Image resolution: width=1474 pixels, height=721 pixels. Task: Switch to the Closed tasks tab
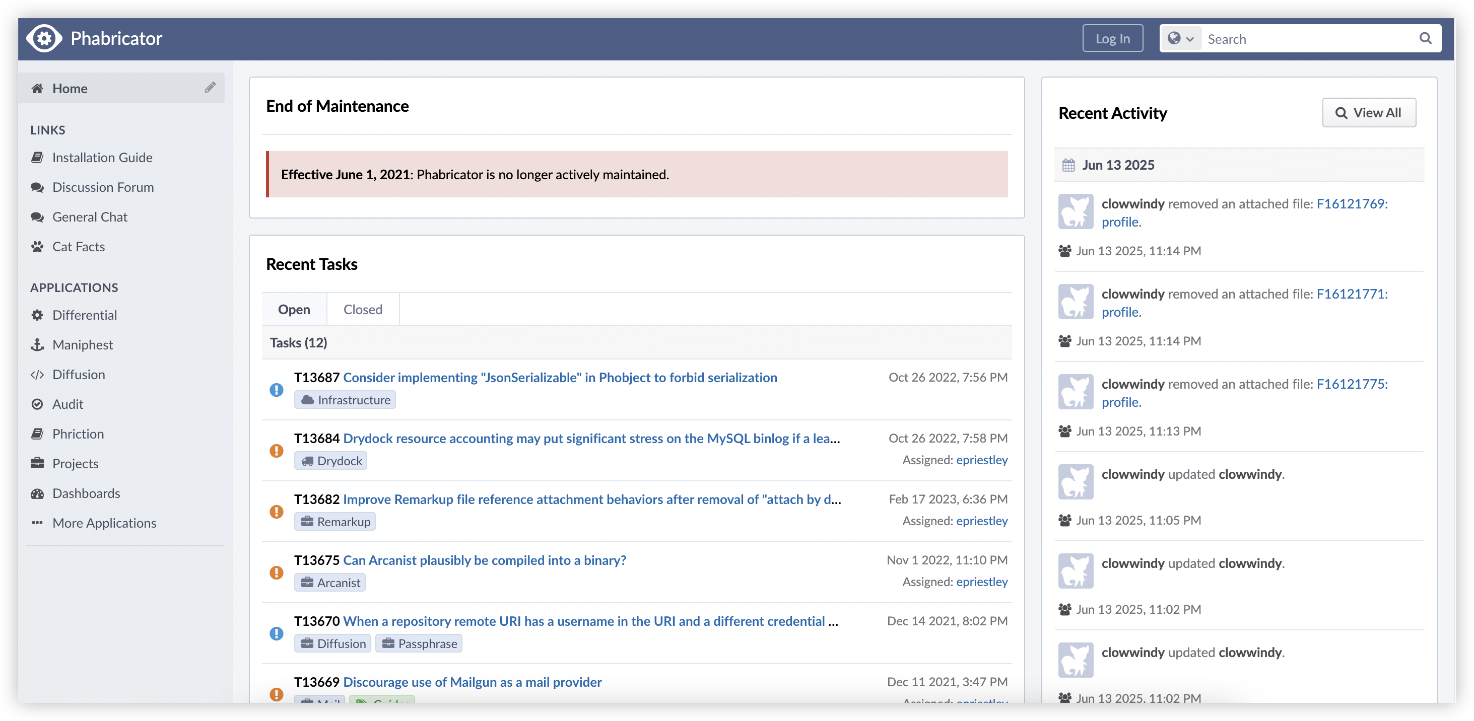coord(362,309)
